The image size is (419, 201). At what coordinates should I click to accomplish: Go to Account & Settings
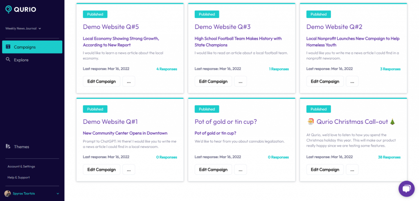point(21,166)
